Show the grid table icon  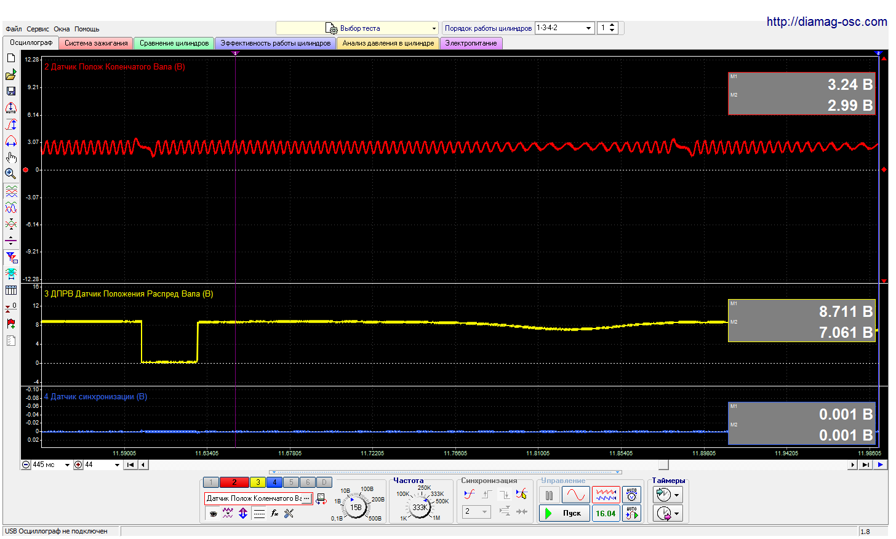point(11,290)
